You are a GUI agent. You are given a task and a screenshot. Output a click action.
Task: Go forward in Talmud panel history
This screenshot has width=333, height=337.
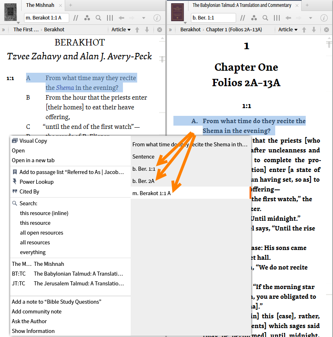[299, 18]
